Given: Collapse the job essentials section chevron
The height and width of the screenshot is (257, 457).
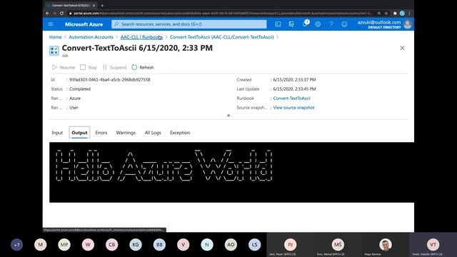Looking at the screenshot, I should 228,116.
